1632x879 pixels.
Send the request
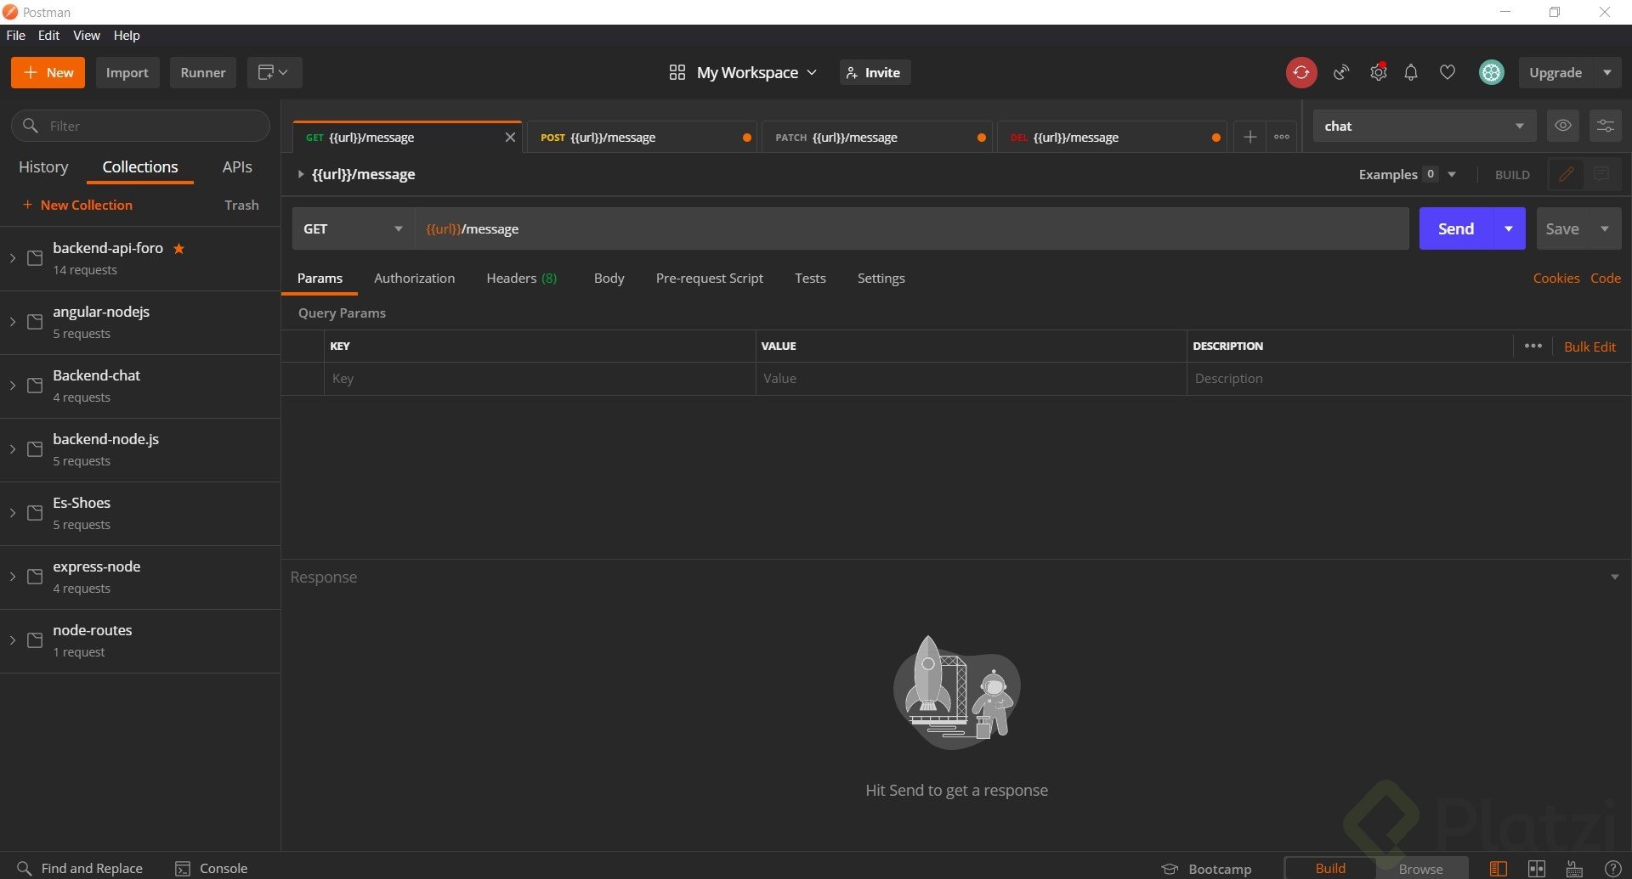point(1455,229)
